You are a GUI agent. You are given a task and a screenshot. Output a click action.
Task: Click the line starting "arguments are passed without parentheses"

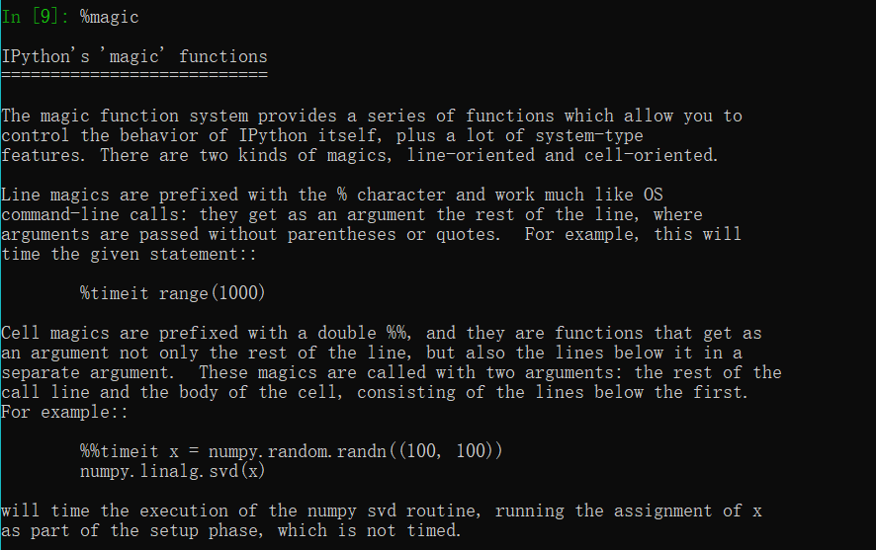point(371,234)
